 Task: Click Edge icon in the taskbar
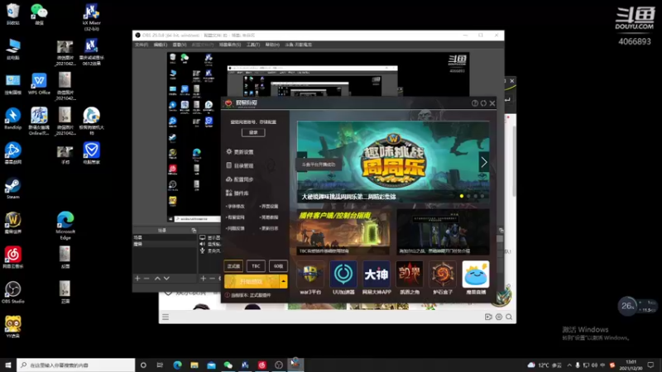tap(177, 365)
